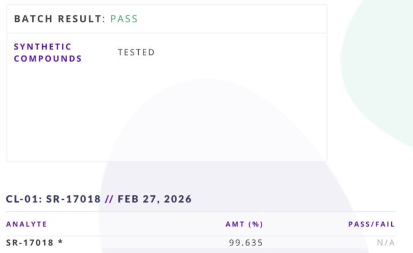Click the N/A pass/fail value
The width and height of the screenshot is (413, 253).
[386, 243]
